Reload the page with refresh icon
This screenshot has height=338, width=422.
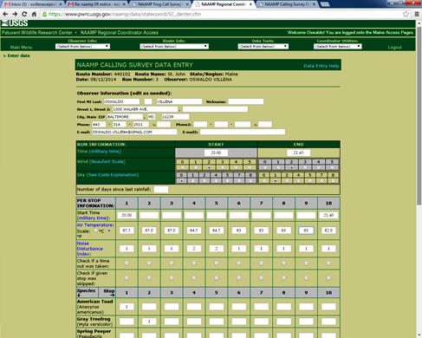click(x=24, y=14)
